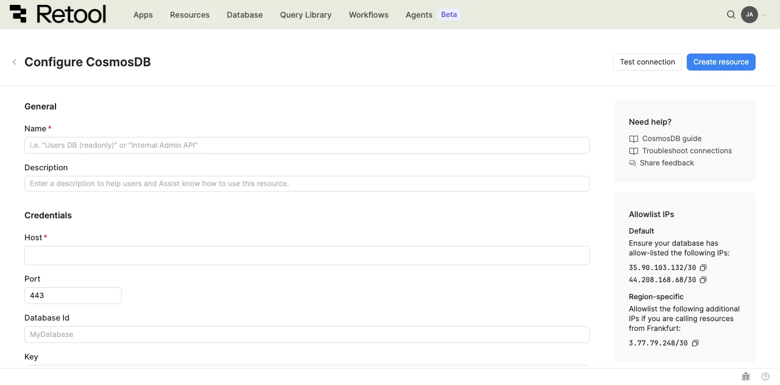Click the Test connection button
Image resolution: width=780 pixels, height=385 pixels.
click(647, 62)
